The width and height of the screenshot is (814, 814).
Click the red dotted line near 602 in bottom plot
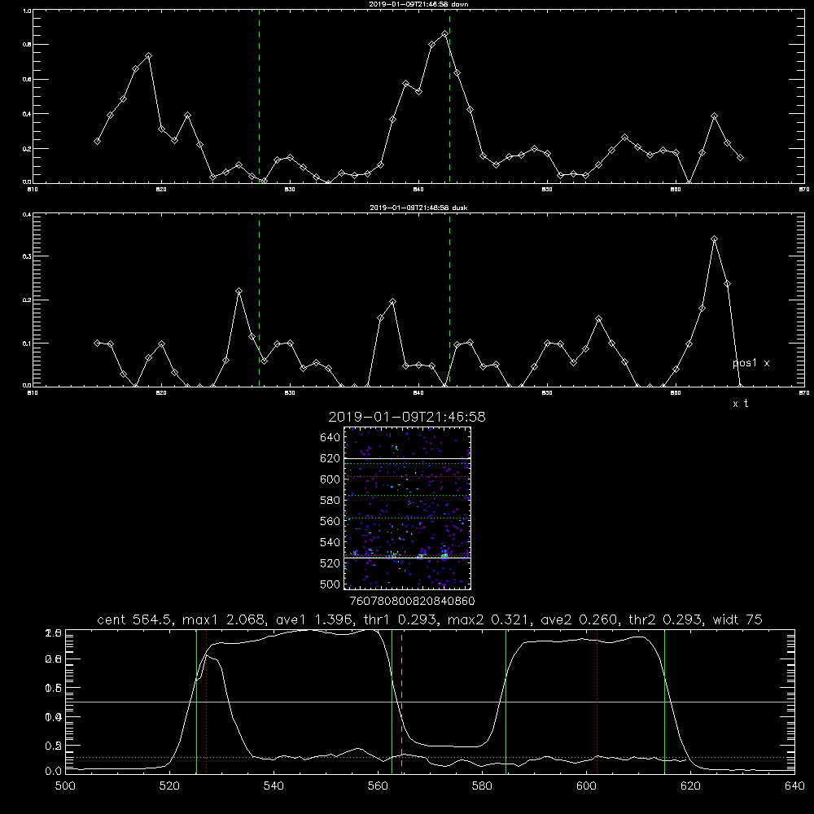point(597,702)
